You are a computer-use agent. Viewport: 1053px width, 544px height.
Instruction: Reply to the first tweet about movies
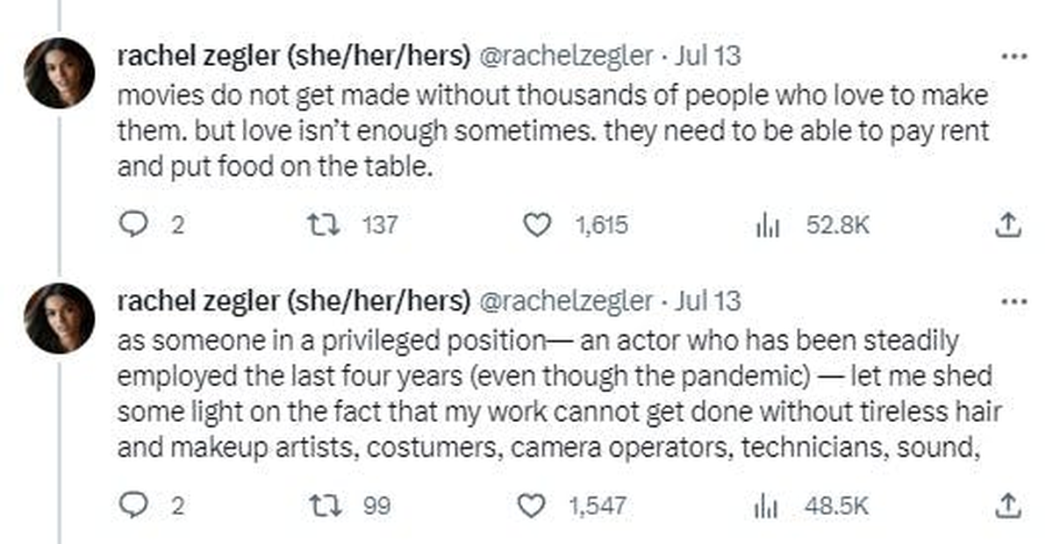click(131, 225)
